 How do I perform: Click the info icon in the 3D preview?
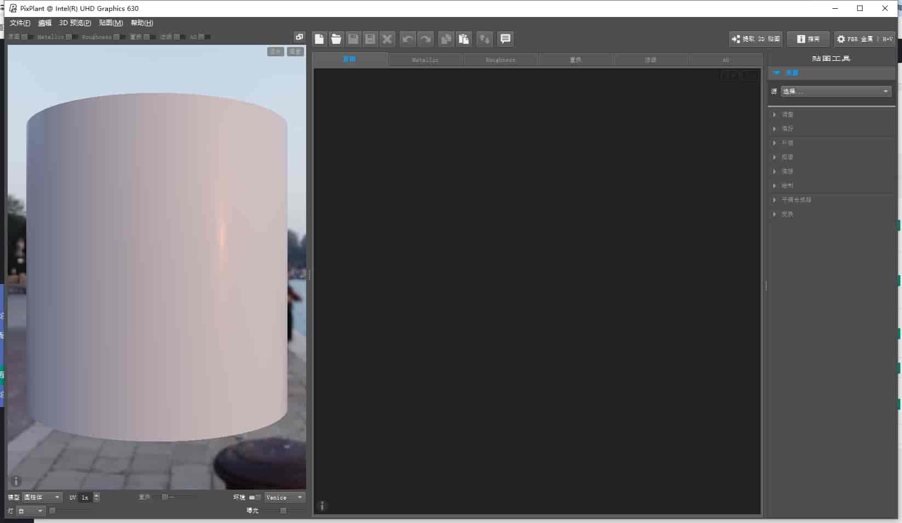coord(16,481)
